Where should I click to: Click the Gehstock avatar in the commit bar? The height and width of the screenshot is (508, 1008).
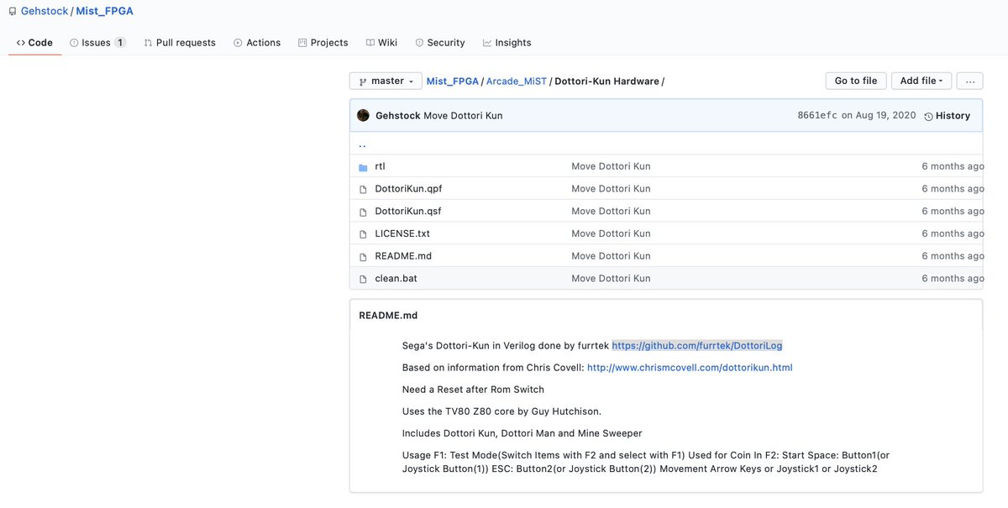pos(363,116)
